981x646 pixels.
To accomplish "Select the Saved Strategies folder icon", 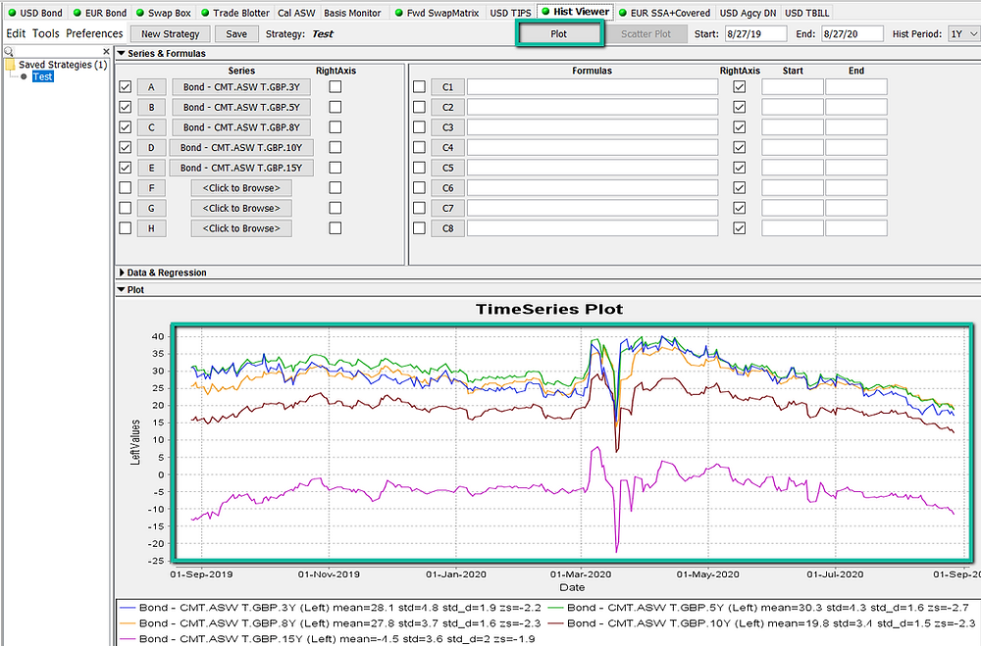I will point(10,65).
